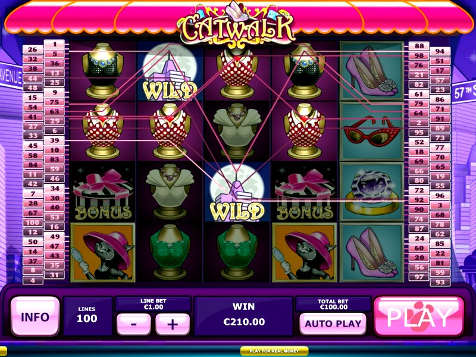Image resolution: width=476 pixels, height=357 pixels.
Task: Select the BONUS gift box on the fourth reel
Action: (305, 192)
